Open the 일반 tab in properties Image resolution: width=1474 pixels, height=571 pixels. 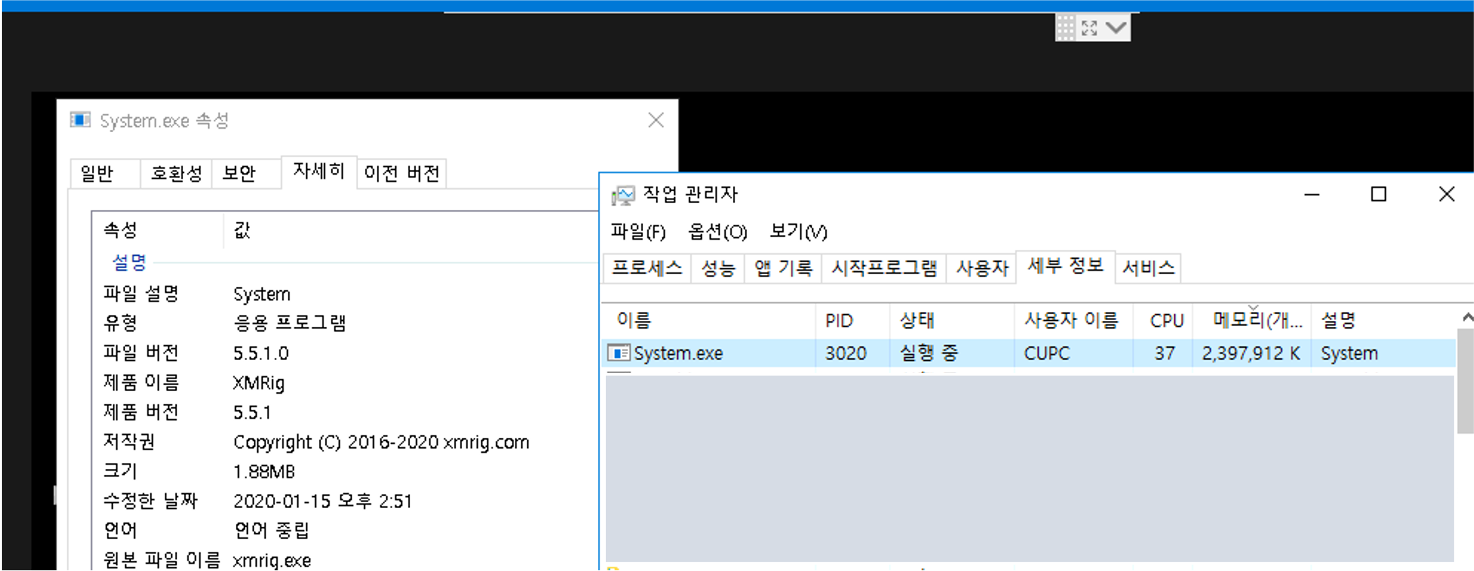click(104, 173)
